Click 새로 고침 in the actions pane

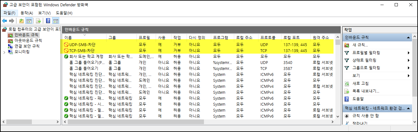[x=360, y=84]
